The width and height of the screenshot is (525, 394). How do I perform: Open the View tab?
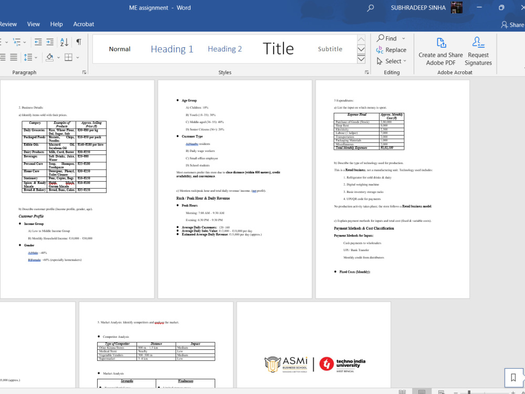coord(34,24)
